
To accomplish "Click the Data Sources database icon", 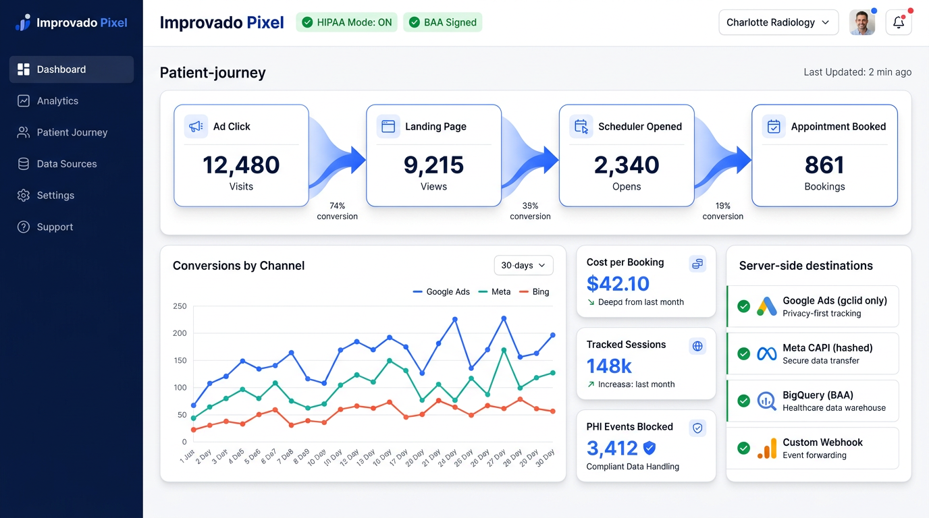I will pos(24,164).
